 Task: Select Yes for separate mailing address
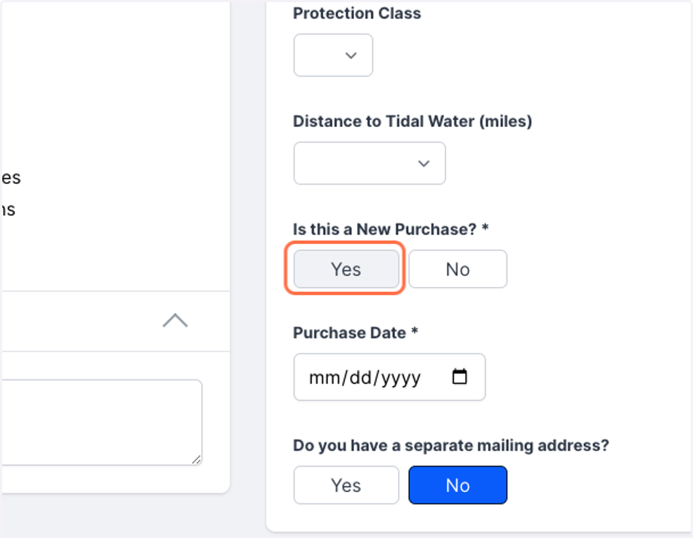pyautogui.click(x=346, y=485)
